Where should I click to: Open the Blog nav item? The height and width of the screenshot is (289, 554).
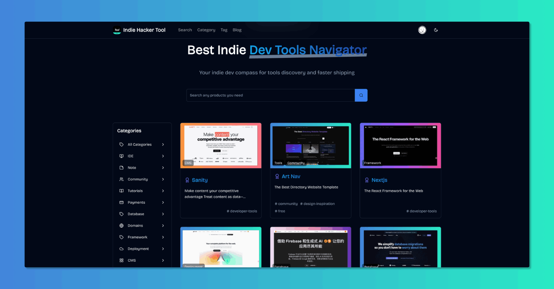[x=237, y=30]
